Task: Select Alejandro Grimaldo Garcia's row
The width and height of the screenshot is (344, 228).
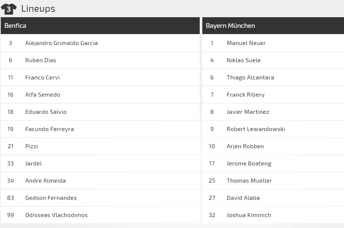Action: tap(61, 43)
